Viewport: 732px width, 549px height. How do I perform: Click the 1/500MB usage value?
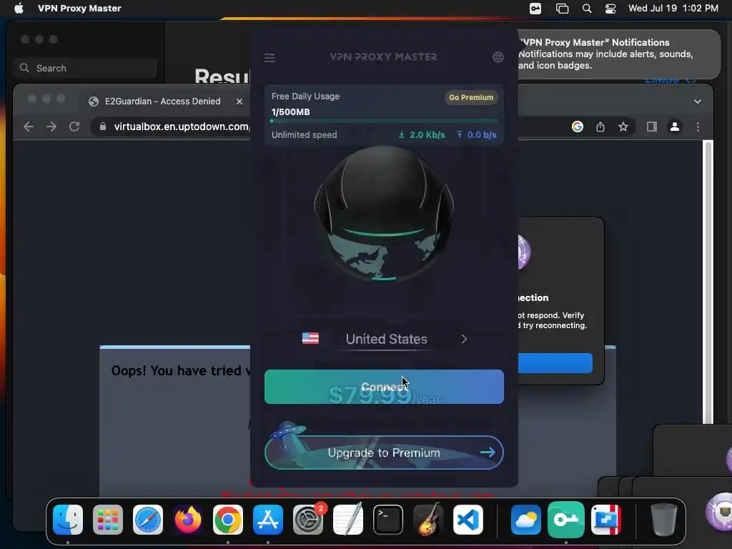290,112
